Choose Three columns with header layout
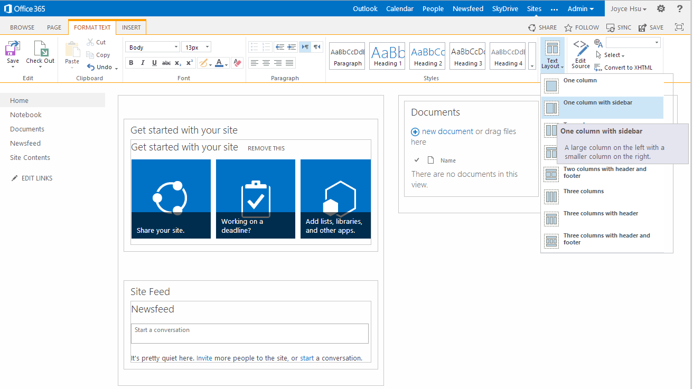This screenshot has width=693, height=389. click(603, 219)
